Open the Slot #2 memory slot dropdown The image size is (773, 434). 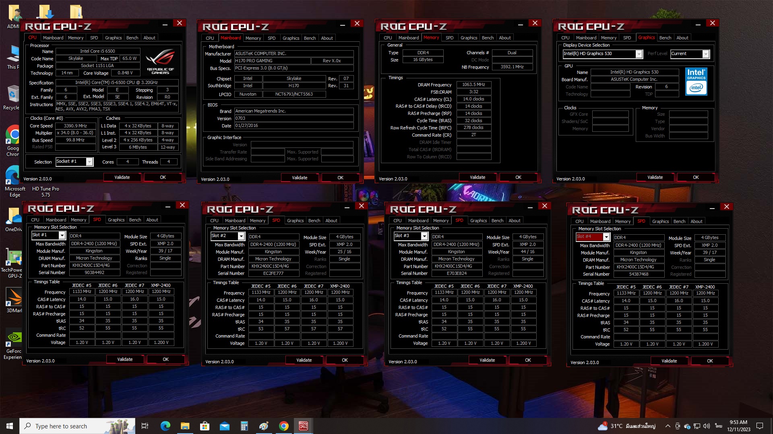(x=241, y=236)
